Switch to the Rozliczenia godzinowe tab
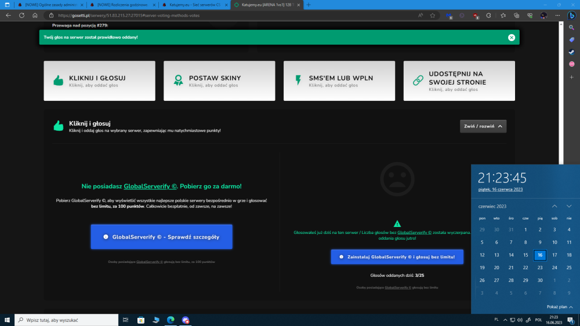The width and height of the screenshot is (580, 326). point(122,5)
